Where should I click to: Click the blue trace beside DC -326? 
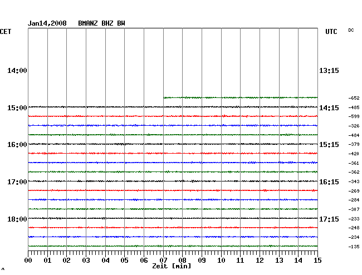pyautogui.click(x=173, y=125)
